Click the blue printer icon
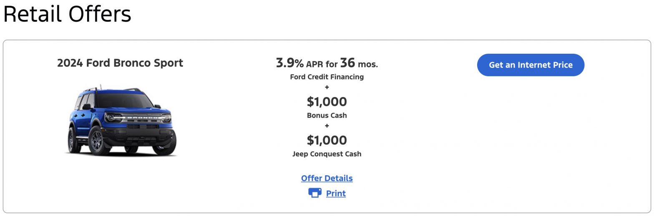This screenshot has width=654, height=216. point(315,193)
